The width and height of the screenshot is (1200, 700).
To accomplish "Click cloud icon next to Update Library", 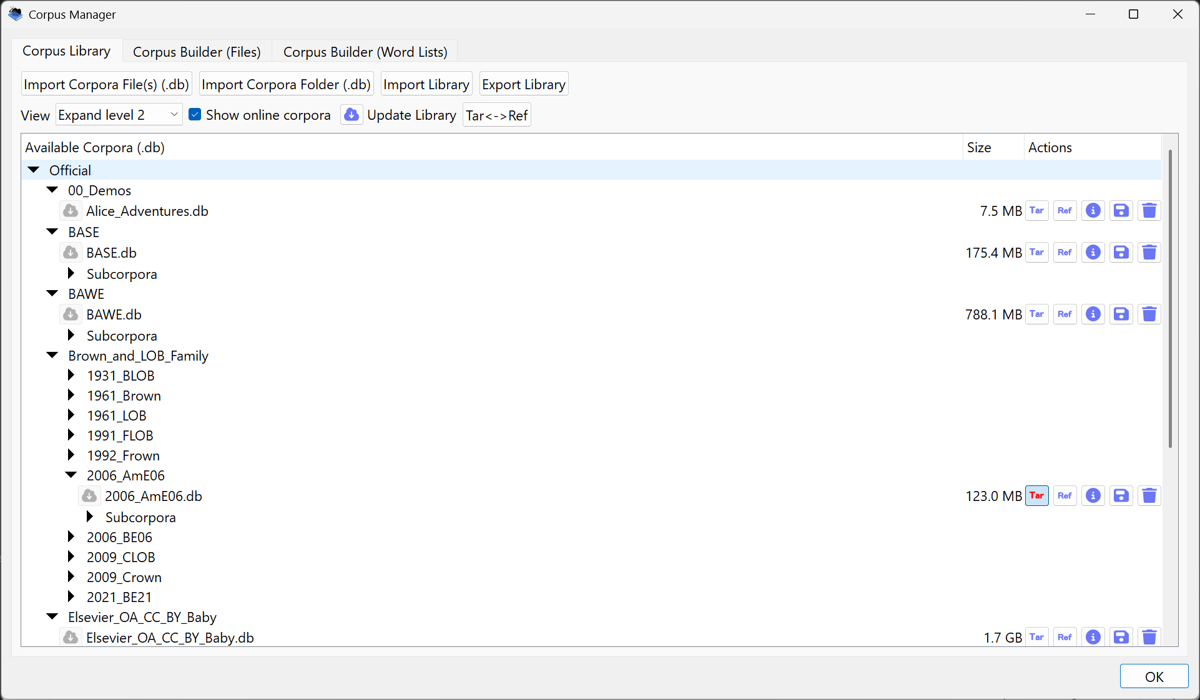I will pos(352,115).
